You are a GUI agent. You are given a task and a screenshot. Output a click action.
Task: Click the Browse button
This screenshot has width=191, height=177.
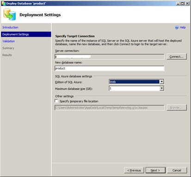[x=177, y=107]
